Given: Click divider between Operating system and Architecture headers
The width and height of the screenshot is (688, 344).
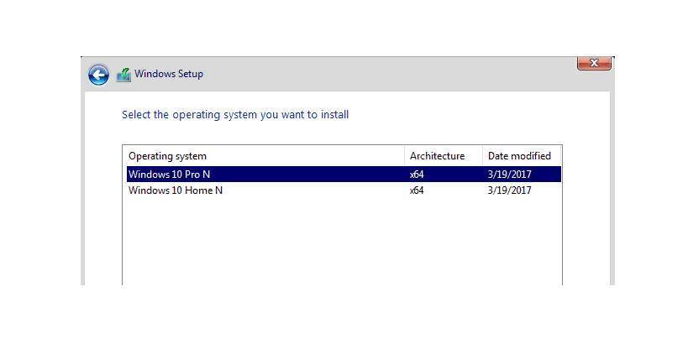Looking at the screenshot, I should click(x=404, y=156).
